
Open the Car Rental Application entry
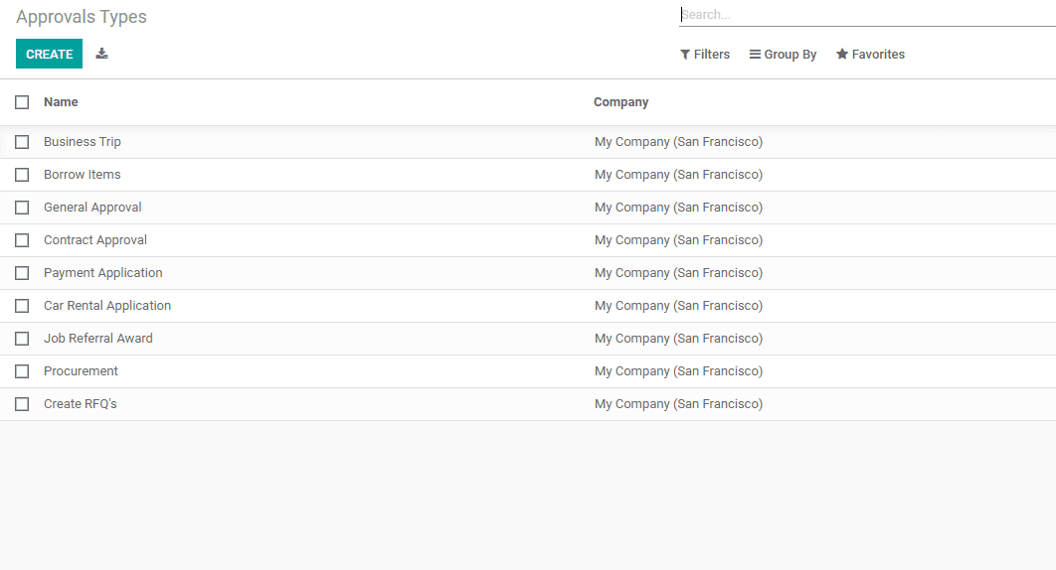107,306
